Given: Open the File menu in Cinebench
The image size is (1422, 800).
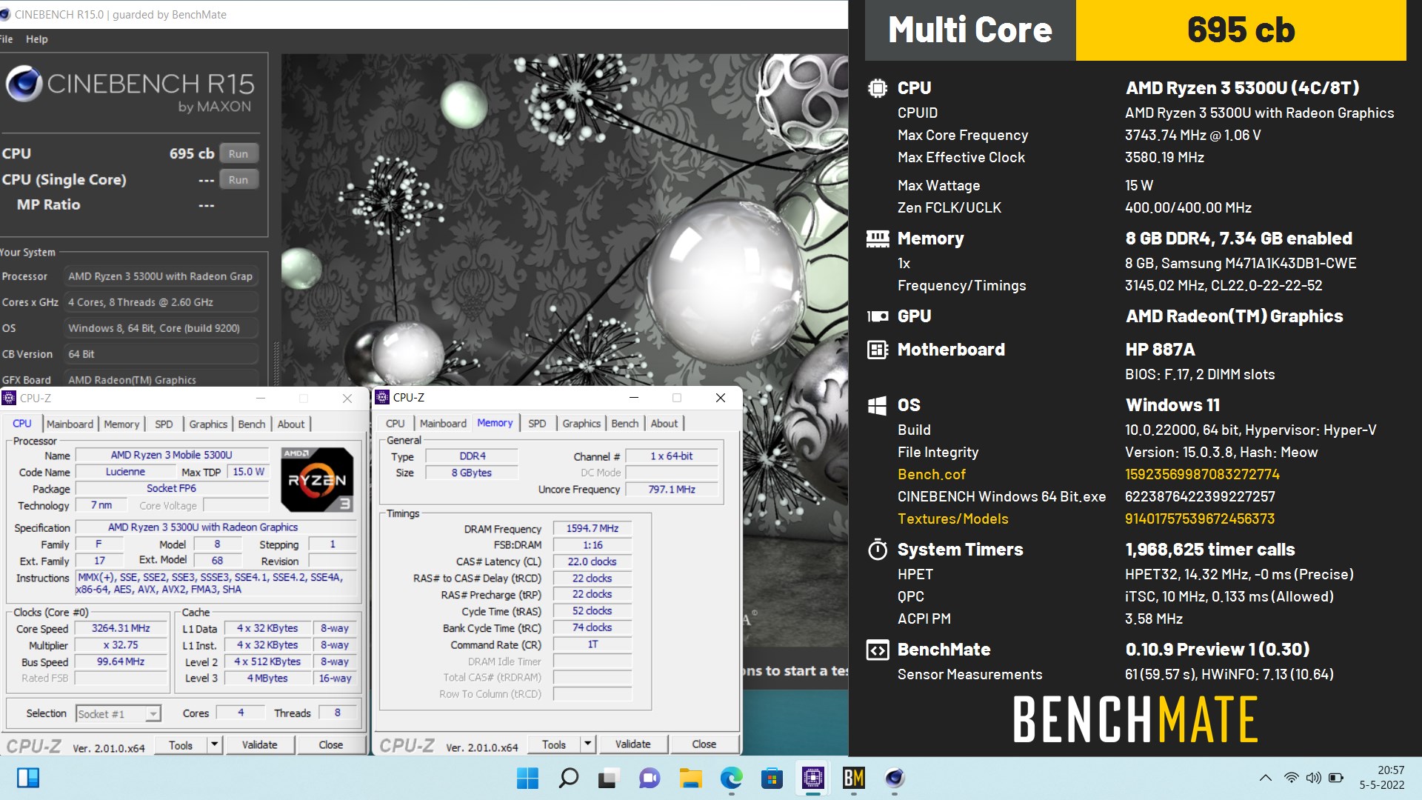Looking at the screenshot, I should click(x=7, y=39).
